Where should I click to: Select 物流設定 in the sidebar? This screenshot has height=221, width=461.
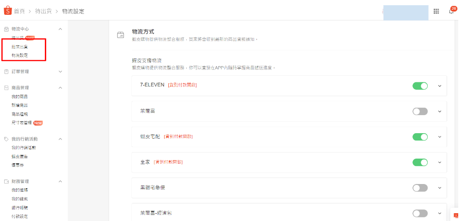(x=20, y=55)
